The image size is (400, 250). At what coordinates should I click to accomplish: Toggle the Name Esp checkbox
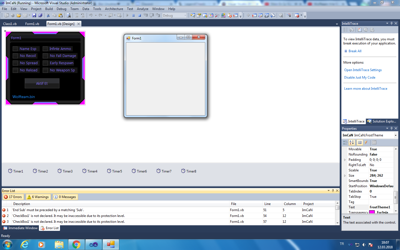click(15, 49)
